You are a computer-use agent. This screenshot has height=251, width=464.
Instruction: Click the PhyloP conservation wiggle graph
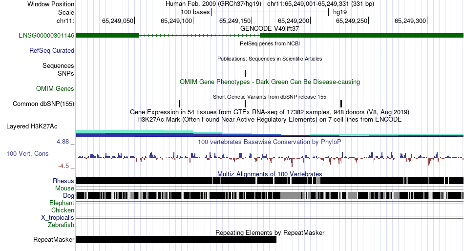click(270, 158)
